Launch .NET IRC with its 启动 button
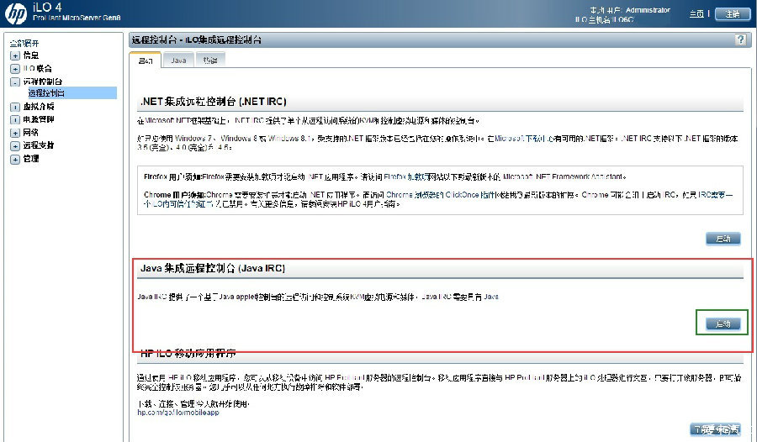This screenshot has width=757, height=442. 723,239
